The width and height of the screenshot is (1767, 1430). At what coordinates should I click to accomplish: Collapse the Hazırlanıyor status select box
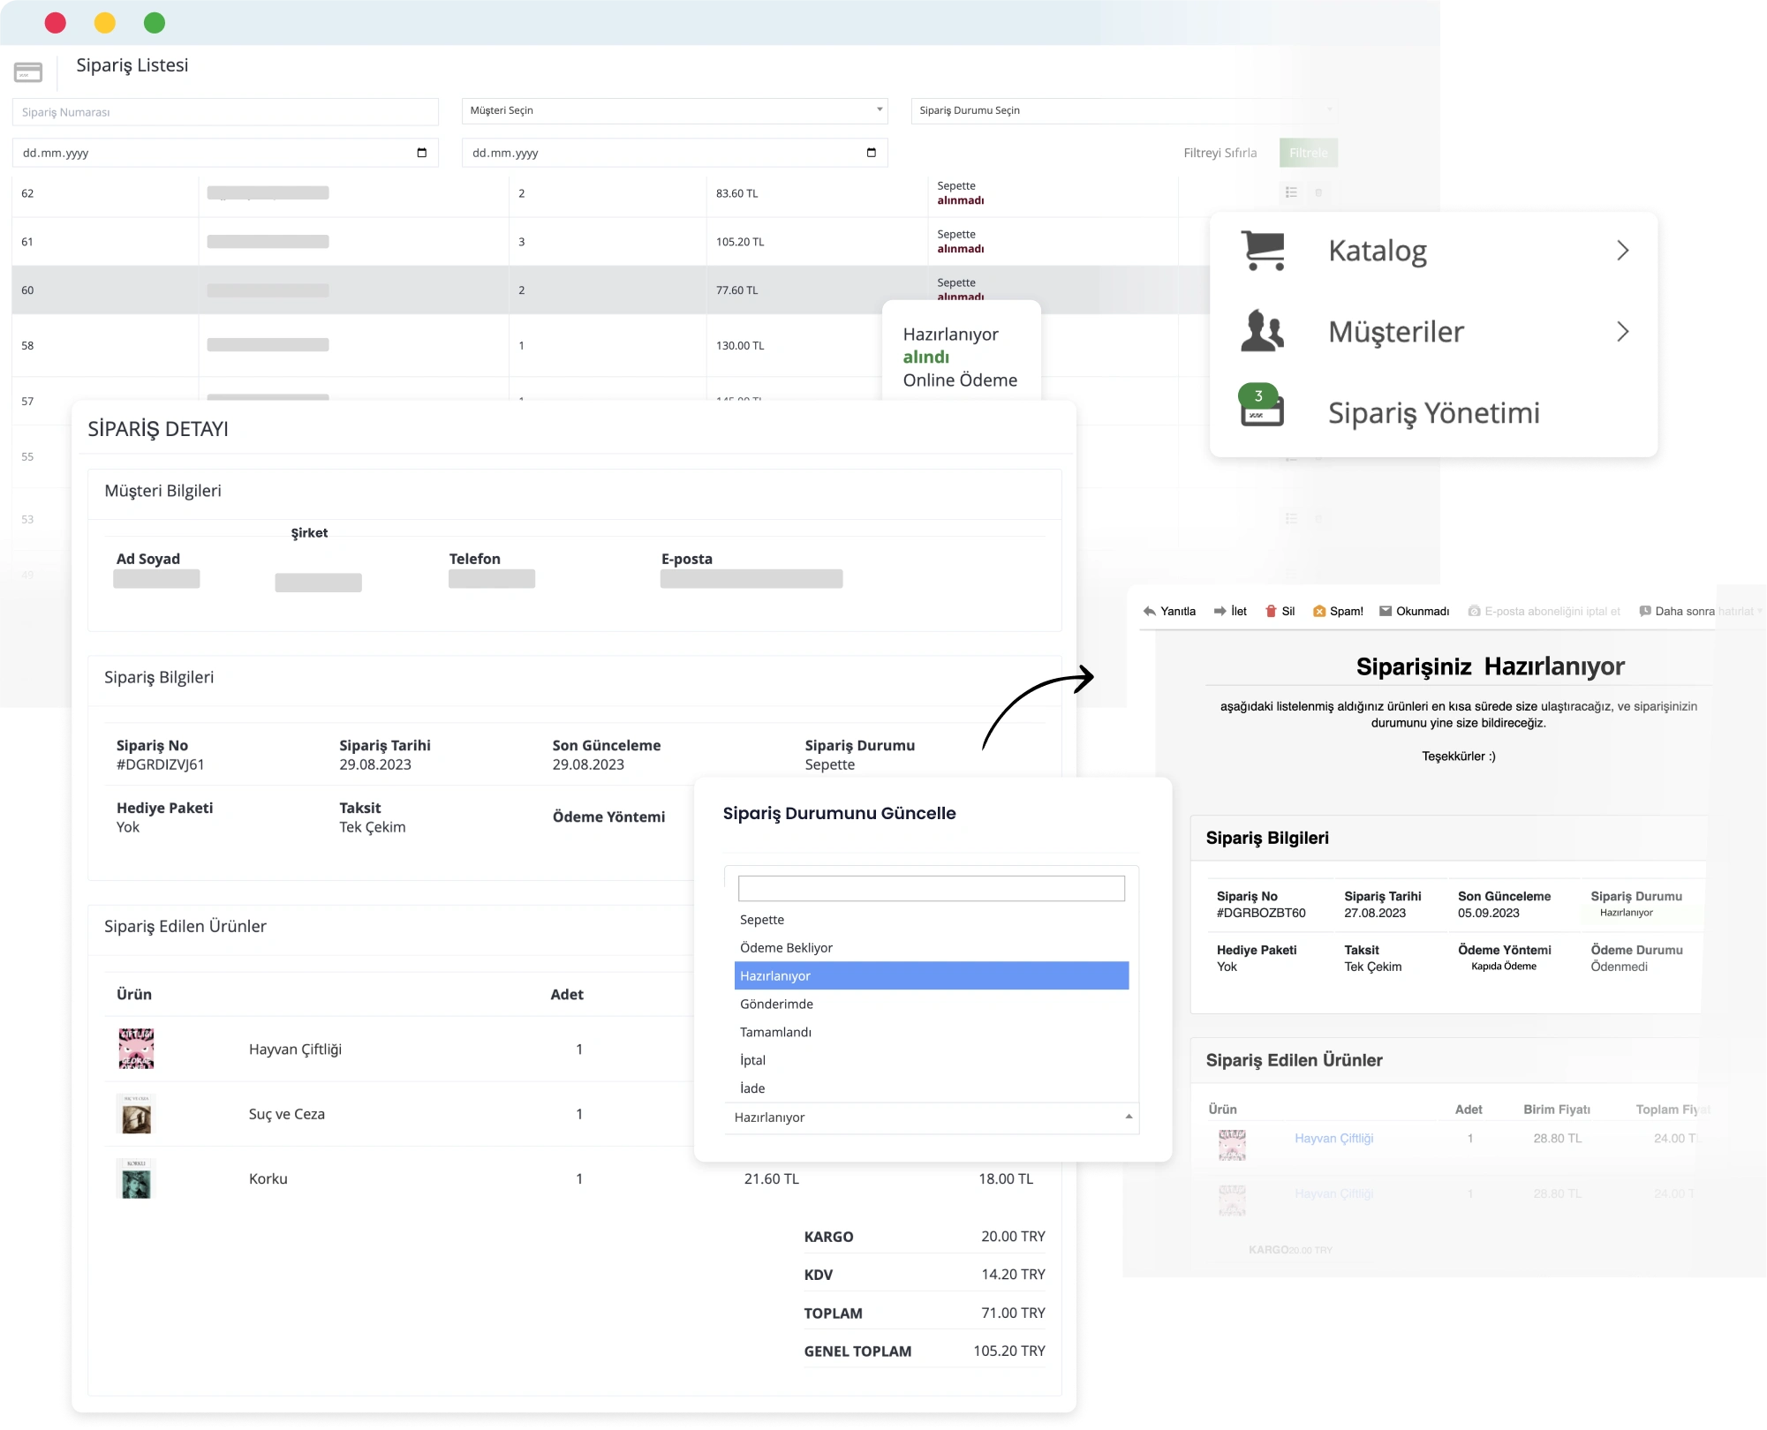click(932, 1118)
